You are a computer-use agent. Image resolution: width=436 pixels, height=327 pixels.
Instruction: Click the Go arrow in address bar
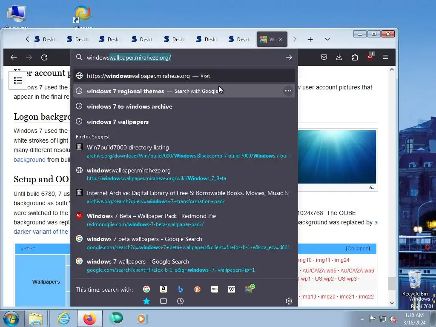(289, 57)
